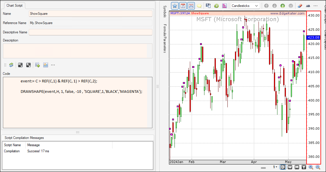The height and width of the screenshot is (172, 326).
Task: Click the MSFT:397.24 label in chart header
Action: [x=180, y=13]
